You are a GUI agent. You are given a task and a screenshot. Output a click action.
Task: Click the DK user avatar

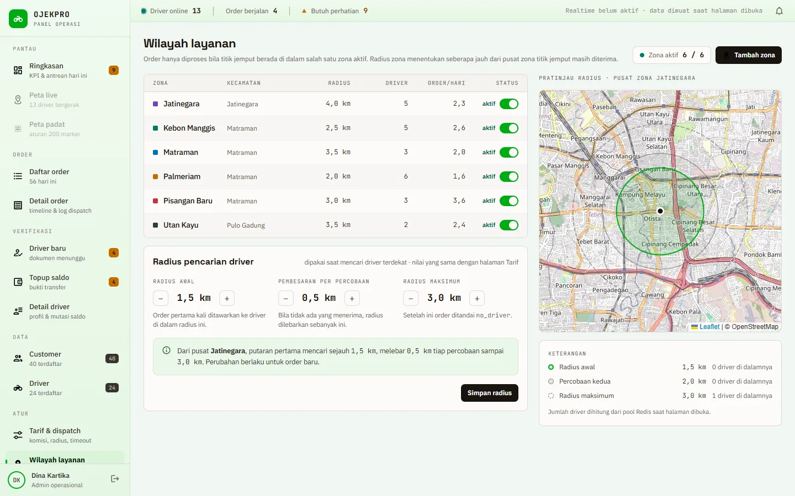click(x=17, y=480)
